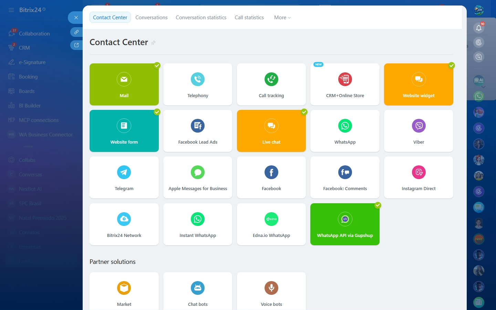Click the WhatsApp API via Gupshup checkmark
This screenshot has height=310, width=496.
point(378,205)
